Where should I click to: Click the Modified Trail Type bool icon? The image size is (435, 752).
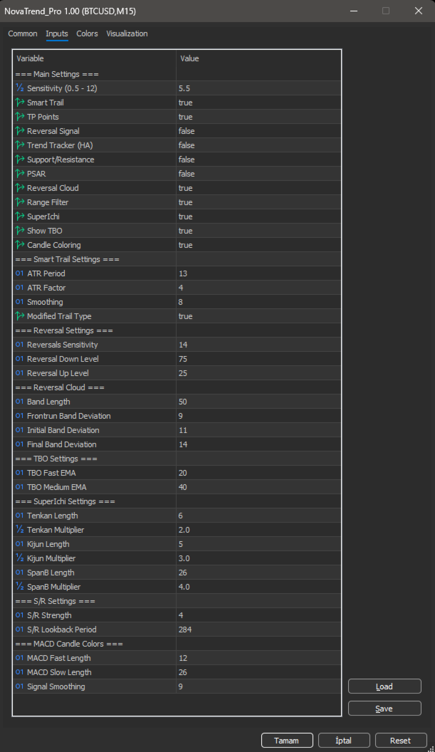(x=20, y=316)
